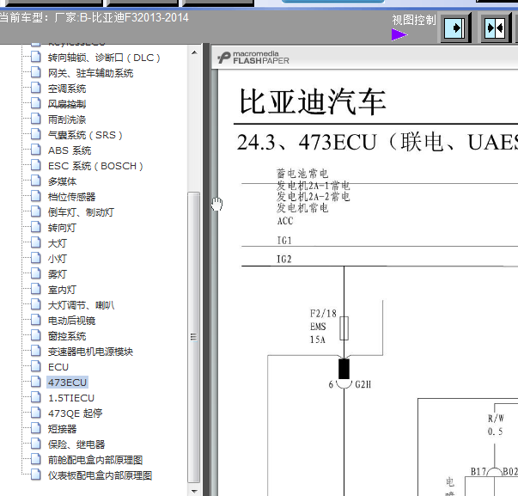Click document icon beside 短接器
518x496 pixels.
click(x=36, y=428)
